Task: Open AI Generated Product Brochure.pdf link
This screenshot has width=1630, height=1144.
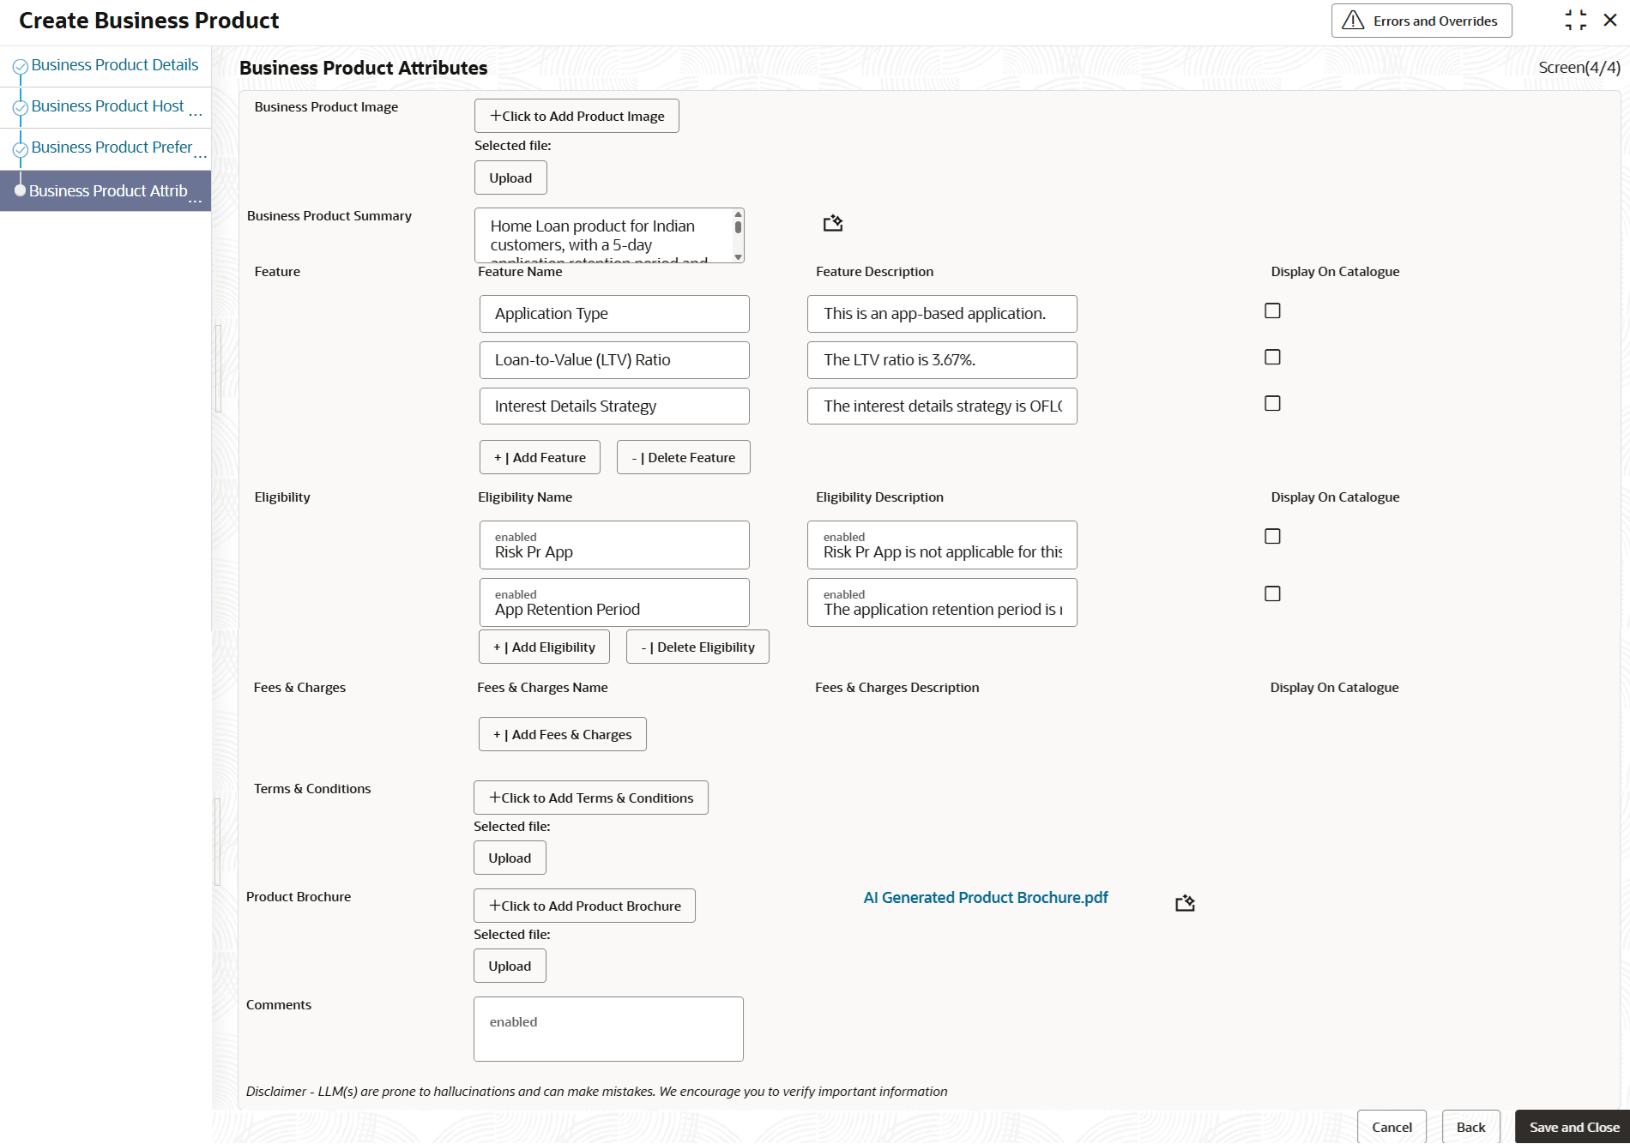Action: pyautogui.click(x=986, y=898)
